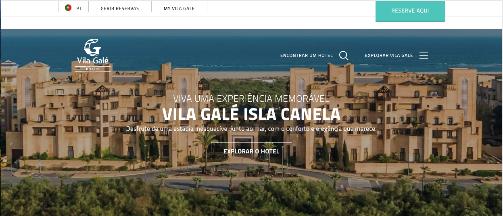This screenshot has width=503, height=216.
Task: Click the Portuguese flag icon
Action: point(68,8)
